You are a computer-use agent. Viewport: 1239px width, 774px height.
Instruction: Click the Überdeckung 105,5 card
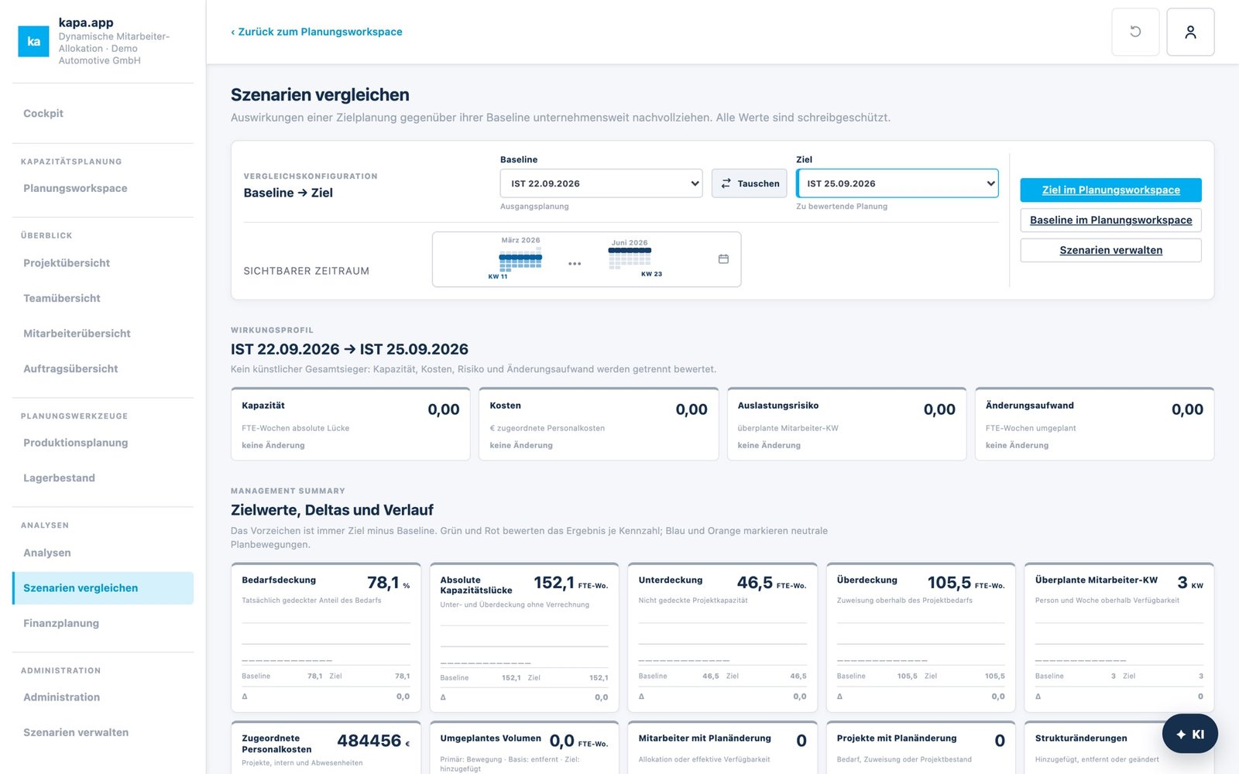pyautogui.click(x=921, y=637)
